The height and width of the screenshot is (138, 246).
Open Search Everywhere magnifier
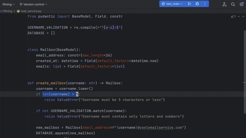coord(233,4)
